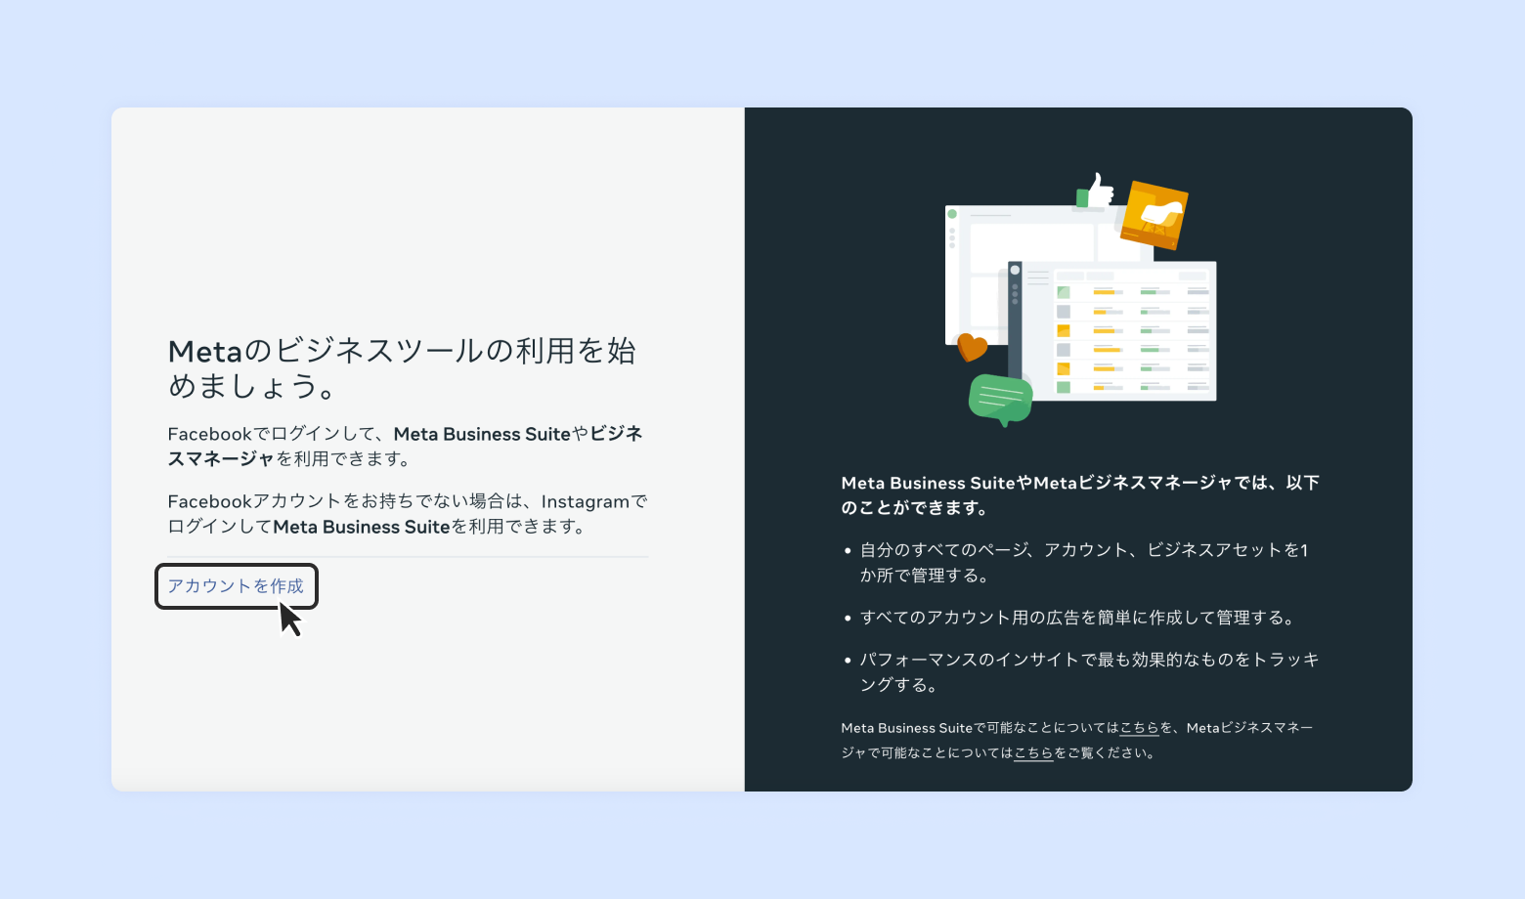Image resolution: width=1525 pixels, height=899 pixels.
Task: Click the bold heading ending 以下のことができます。
Action: click(1080, 495)
